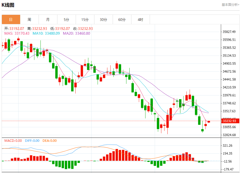Click the 33748.62 price axis label
The height and width of the screenshot is (173, 242).
(x=229, y=103)
